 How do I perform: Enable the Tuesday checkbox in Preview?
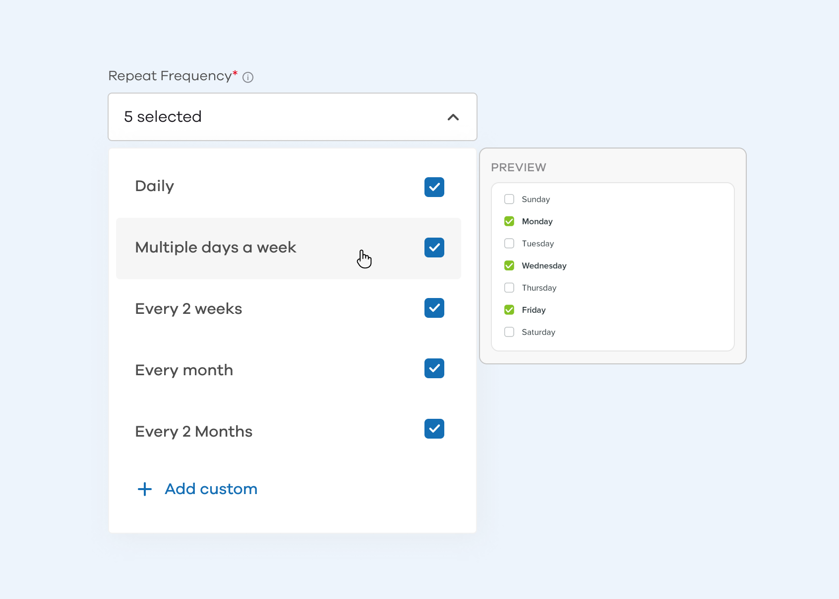pos(509,244)
